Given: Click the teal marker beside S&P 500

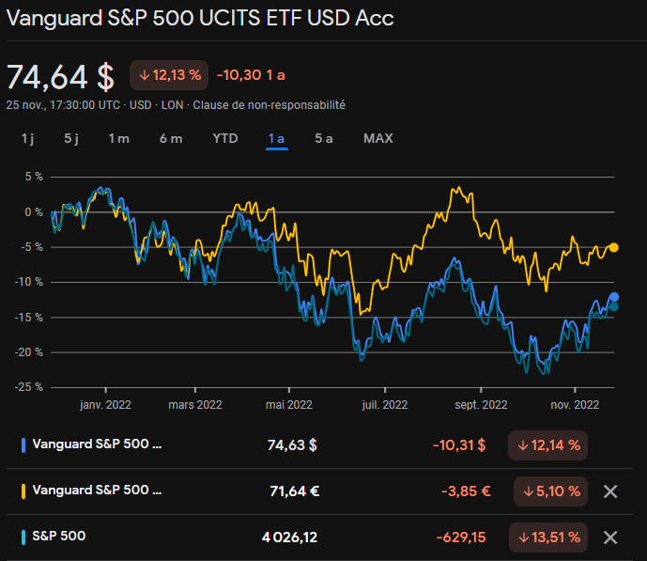Looking at the screenshot, I should pos(23,538).
